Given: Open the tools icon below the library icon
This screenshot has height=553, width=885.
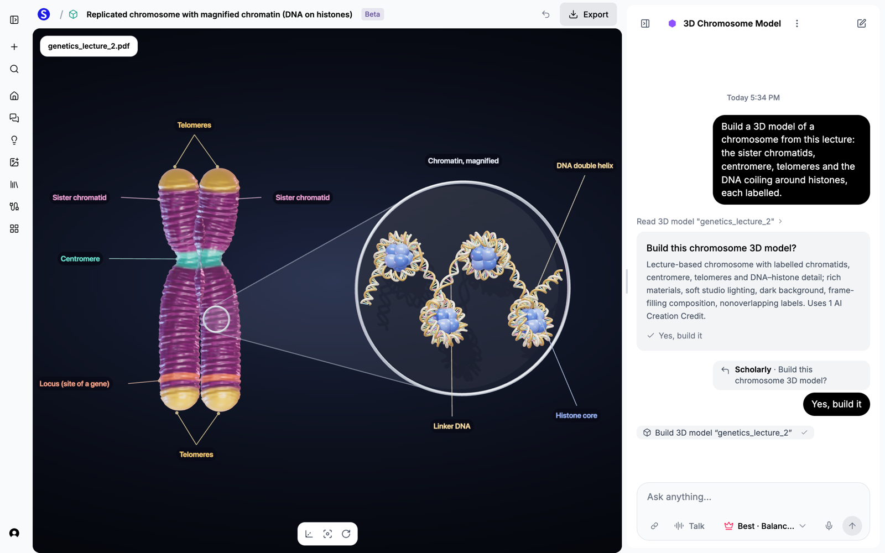Looking at the screenshot, I should click(14, 206).
